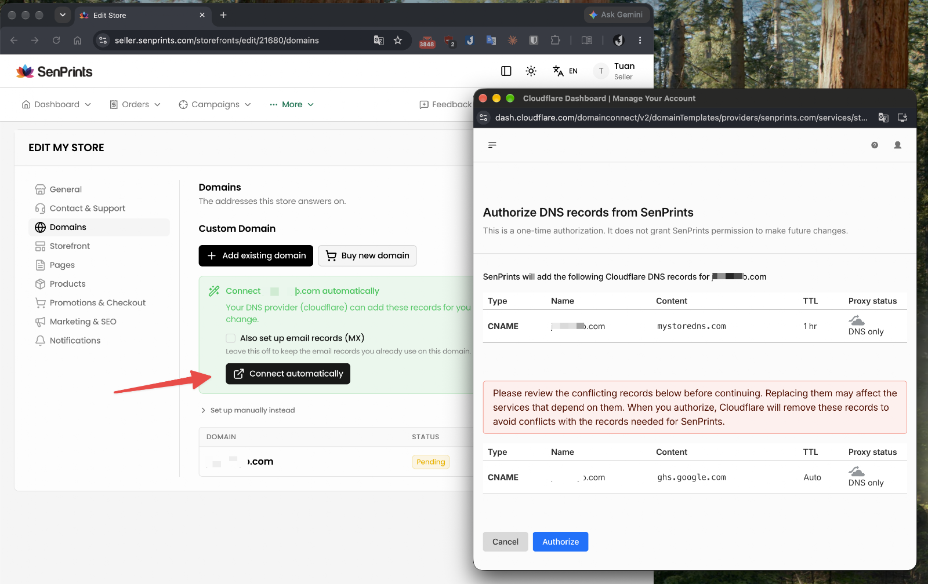
Task: Click the Ask Gemini button
Action: tap(616, 15)
